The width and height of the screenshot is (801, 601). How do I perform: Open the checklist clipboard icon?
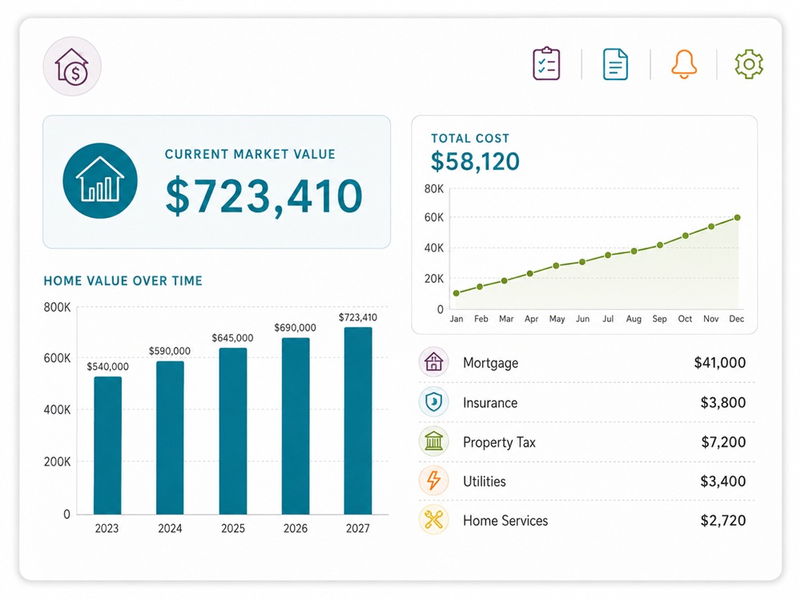546,64
